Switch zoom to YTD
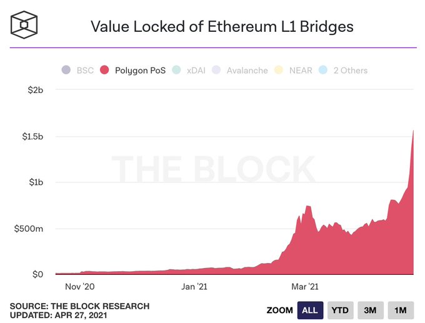This screenshot has width=425, height=323. click(x=341, y=310)
